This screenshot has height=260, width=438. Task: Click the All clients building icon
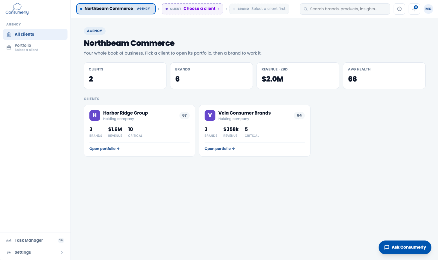pos(9,34)
